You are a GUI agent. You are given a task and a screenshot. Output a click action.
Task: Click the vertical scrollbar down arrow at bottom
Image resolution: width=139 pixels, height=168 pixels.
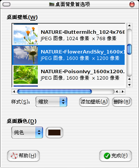tap(129, 85)
